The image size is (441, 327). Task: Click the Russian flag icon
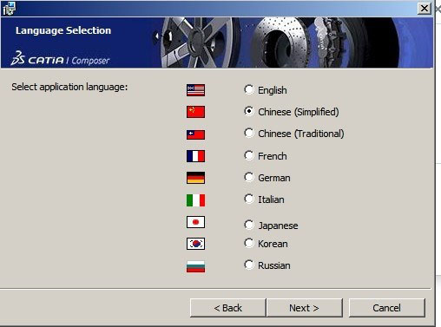(x=195, y=266)
